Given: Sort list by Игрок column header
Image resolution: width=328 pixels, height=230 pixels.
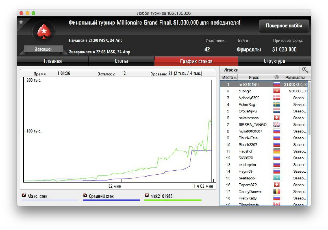Looking at the screenshot, I should tap(254, 78).
